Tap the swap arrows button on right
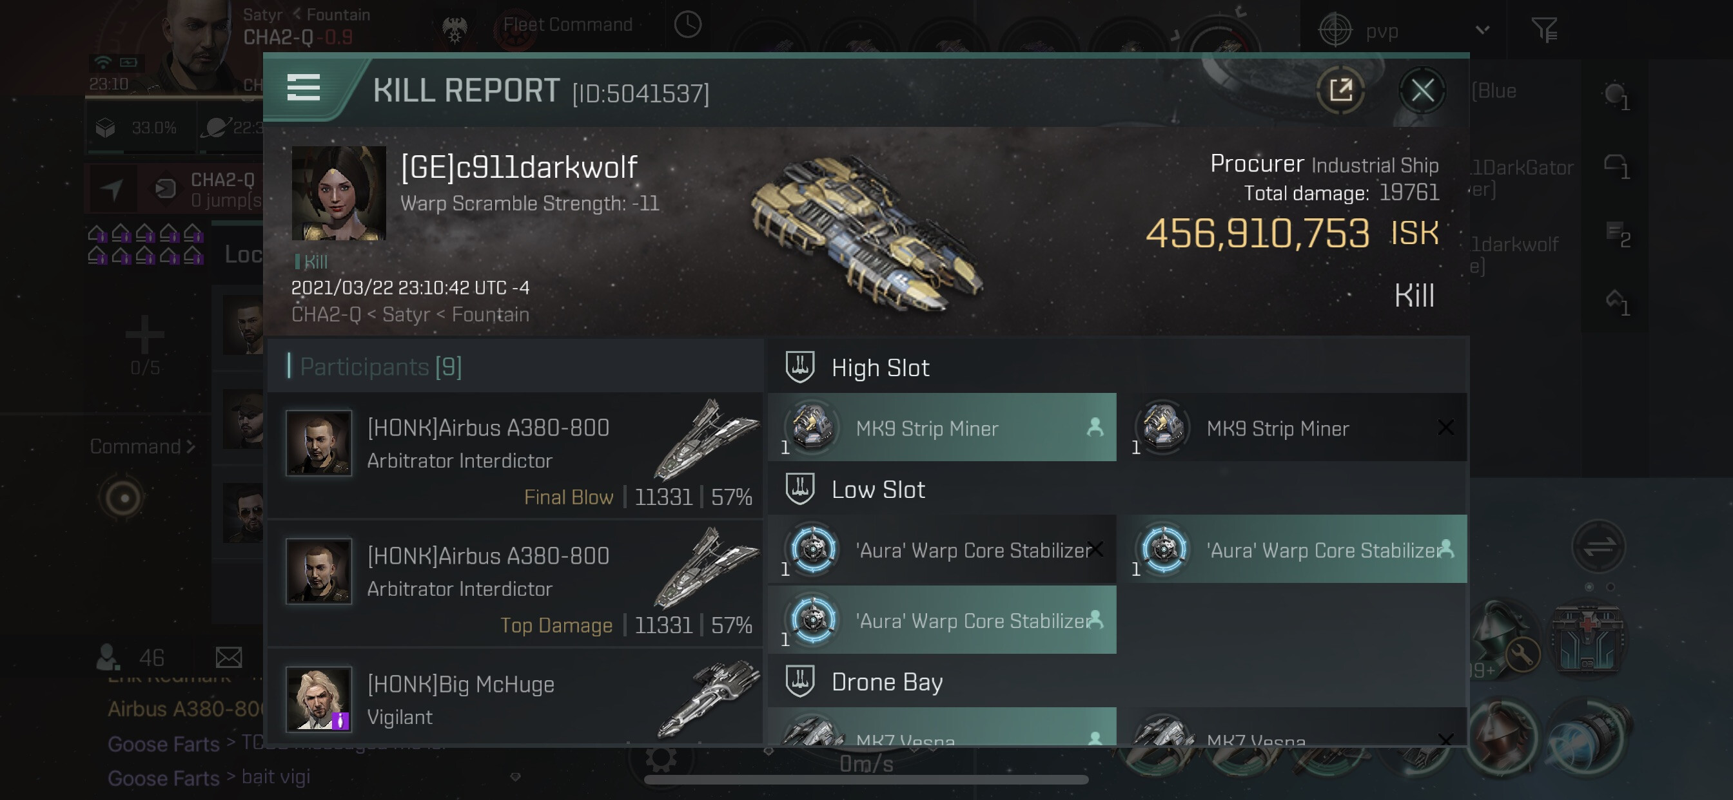The image size is (1733, 800). [x=1599, y=547]
